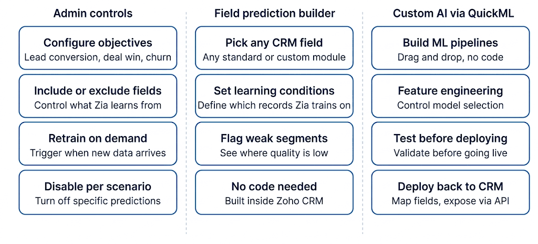
Task: Click the Test before deploying card
Action: (x=450, y=145)
